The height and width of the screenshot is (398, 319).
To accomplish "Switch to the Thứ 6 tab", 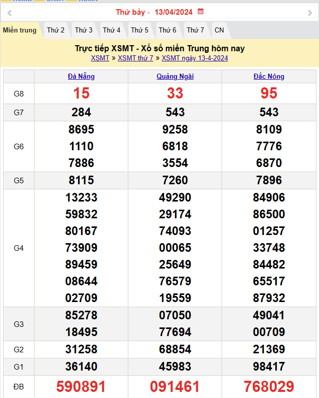I will point(167,30).
